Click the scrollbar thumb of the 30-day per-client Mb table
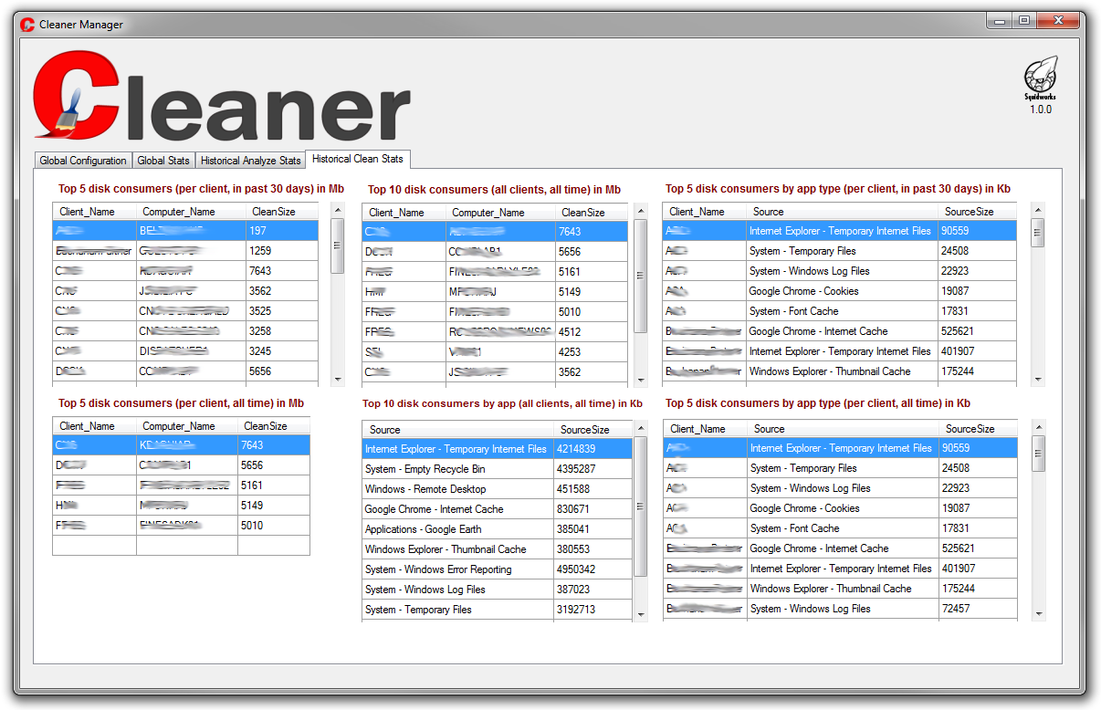 [338, 245]
